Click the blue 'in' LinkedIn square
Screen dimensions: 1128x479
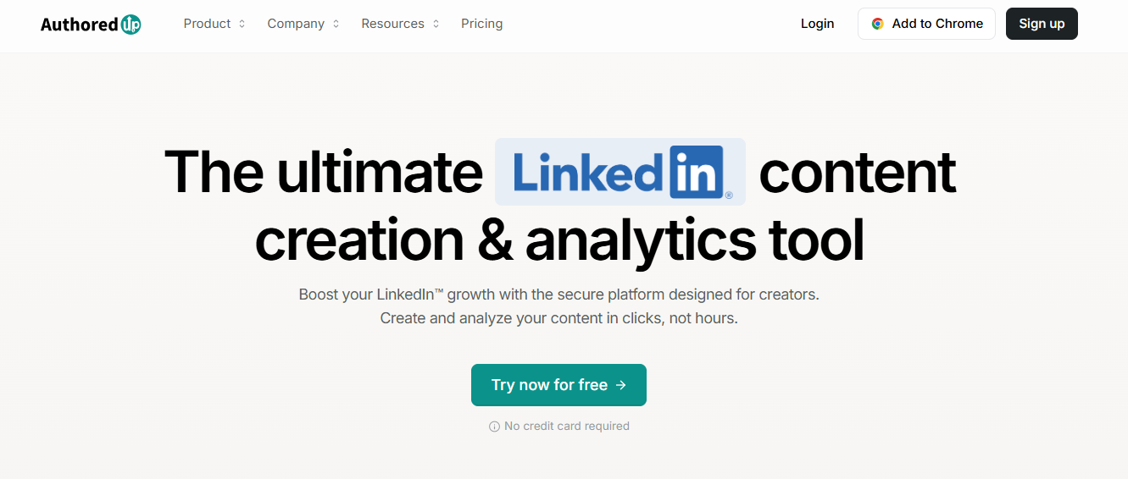696,172
